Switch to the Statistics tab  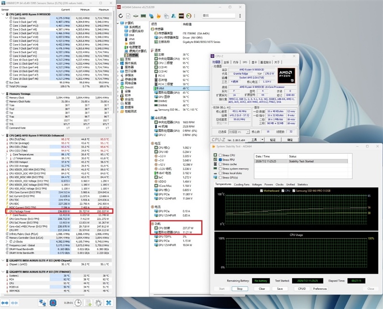pos(303,184)
